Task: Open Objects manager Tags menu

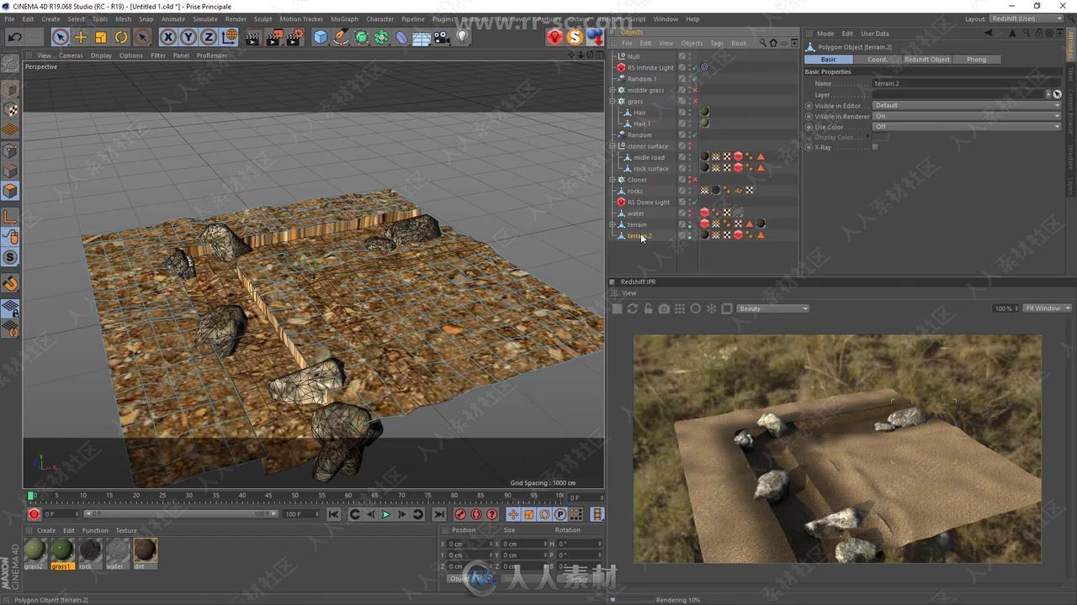Action: point(717,43)
